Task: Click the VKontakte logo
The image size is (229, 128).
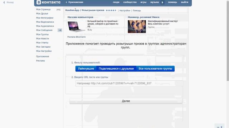Action: coord(48,2)
